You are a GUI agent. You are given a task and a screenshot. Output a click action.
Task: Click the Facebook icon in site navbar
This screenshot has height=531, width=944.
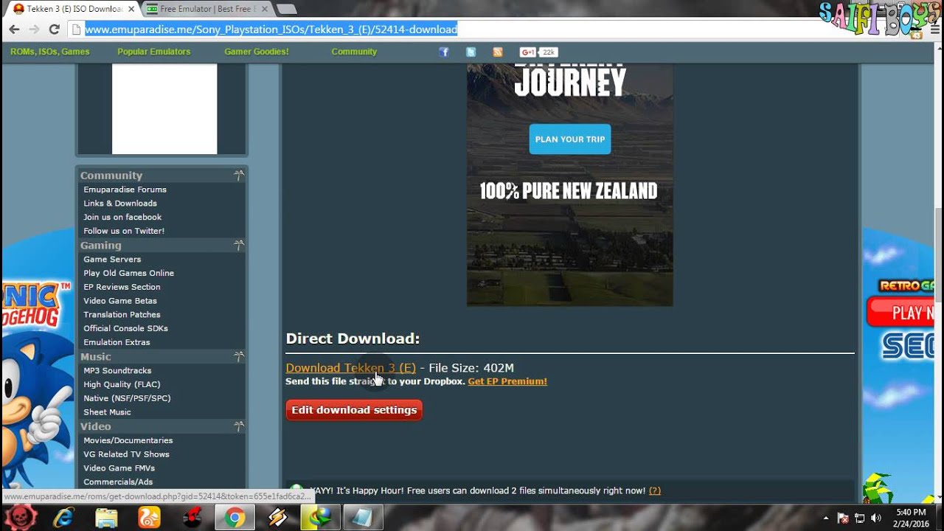pos(443,52)
